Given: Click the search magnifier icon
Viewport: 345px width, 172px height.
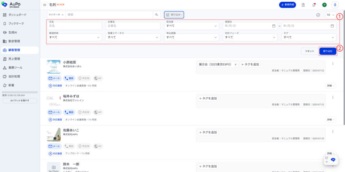Looking at the screenshot, I should (156, 15).
